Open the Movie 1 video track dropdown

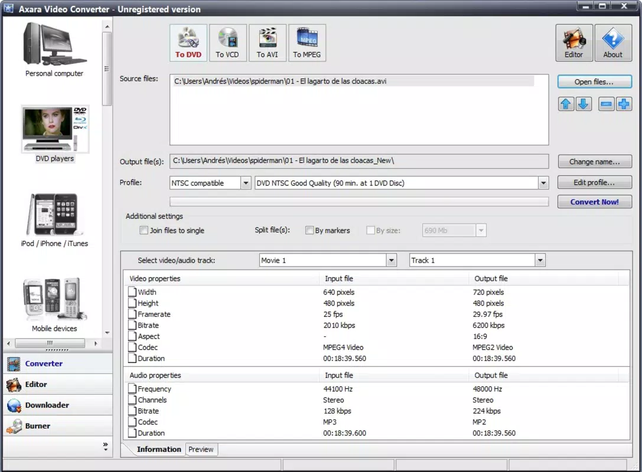pyautogui.click(x=392, y=260)
